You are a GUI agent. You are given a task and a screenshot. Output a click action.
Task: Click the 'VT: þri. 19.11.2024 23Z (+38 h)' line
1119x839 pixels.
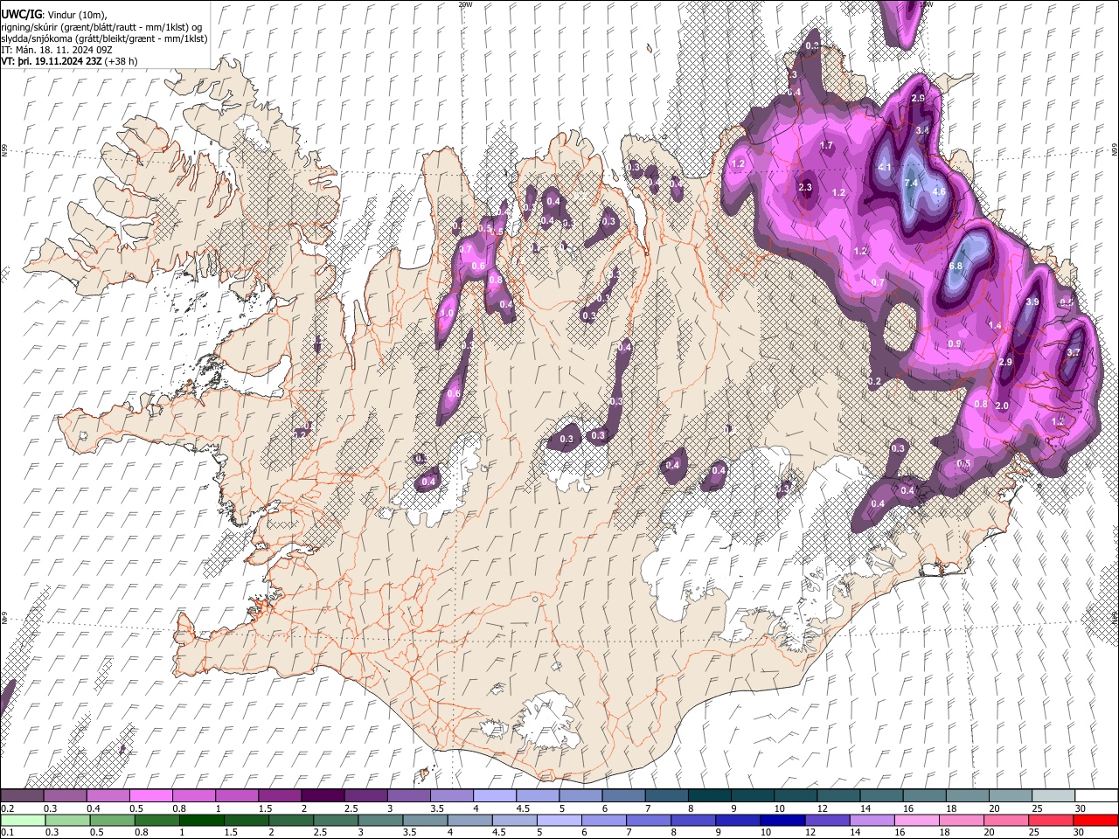[x=67, y=61]
